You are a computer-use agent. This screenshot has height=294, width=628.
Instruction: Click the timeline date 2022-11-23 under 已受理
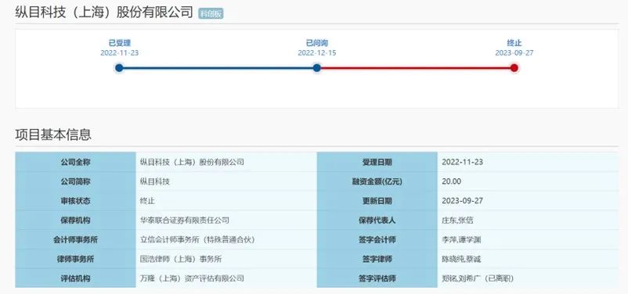click(x=119, y=53)
